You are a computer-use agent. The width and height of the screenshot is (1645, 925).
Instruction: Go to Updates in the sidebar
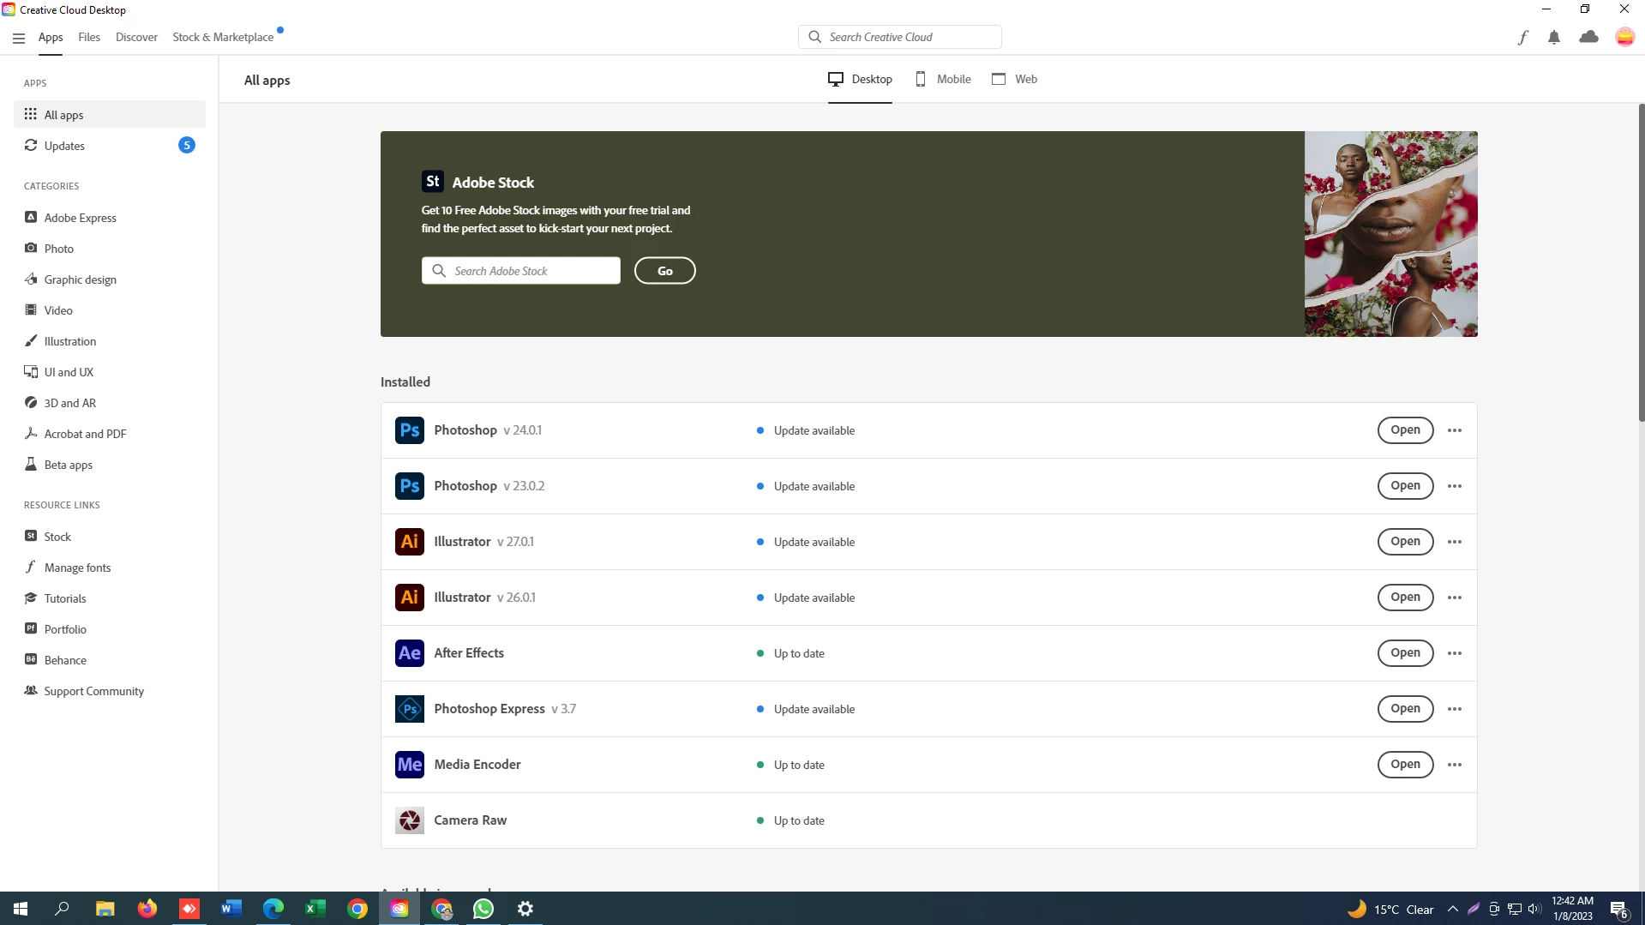click(x=110, y=146)
